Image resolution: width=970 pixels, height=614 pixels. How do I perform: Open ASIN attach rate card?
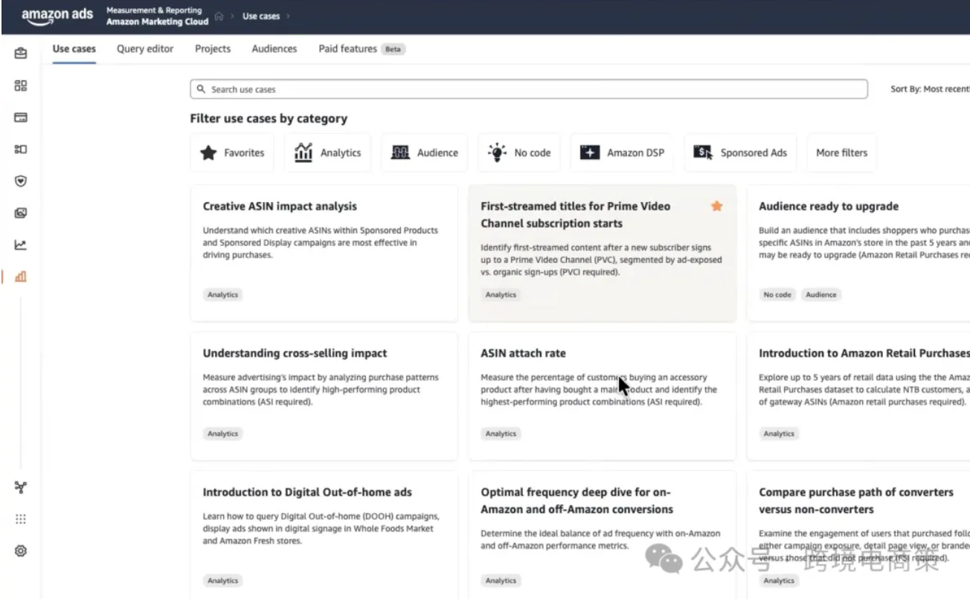pyautogui.click(x=603, y=396)
